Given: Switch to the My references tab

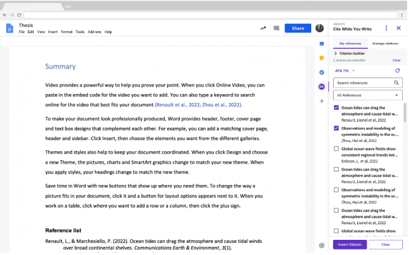Looking at the screenshot, I should [351, 44].
